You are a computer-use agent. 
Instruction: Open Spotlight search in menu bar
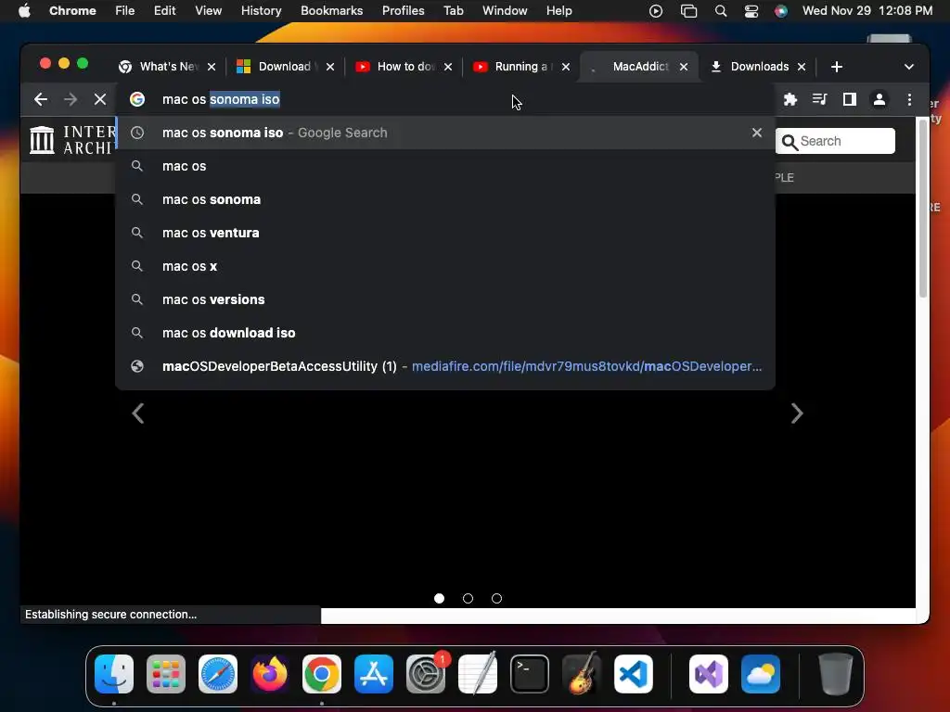point(720,11)
